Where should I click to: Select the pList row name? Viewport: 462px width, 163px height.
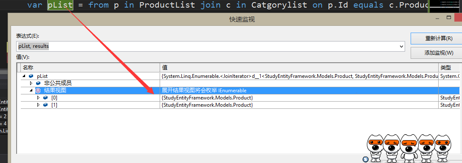[42, 76]
